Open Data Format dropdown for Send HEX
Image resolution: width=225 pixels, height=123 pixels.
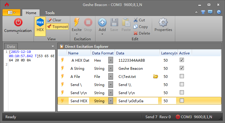pos(111,101)
